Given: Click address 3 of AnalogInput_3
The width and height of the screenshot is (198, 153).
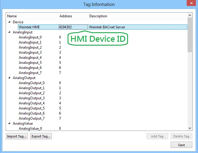Looking at the screenshot, I should tap(60, 52).
